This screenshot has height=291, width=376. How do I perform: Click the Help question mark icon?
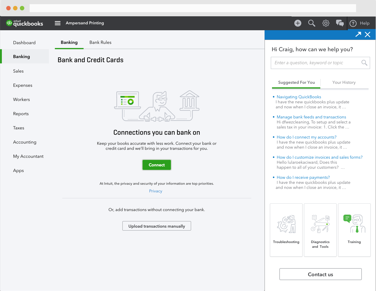353,23
